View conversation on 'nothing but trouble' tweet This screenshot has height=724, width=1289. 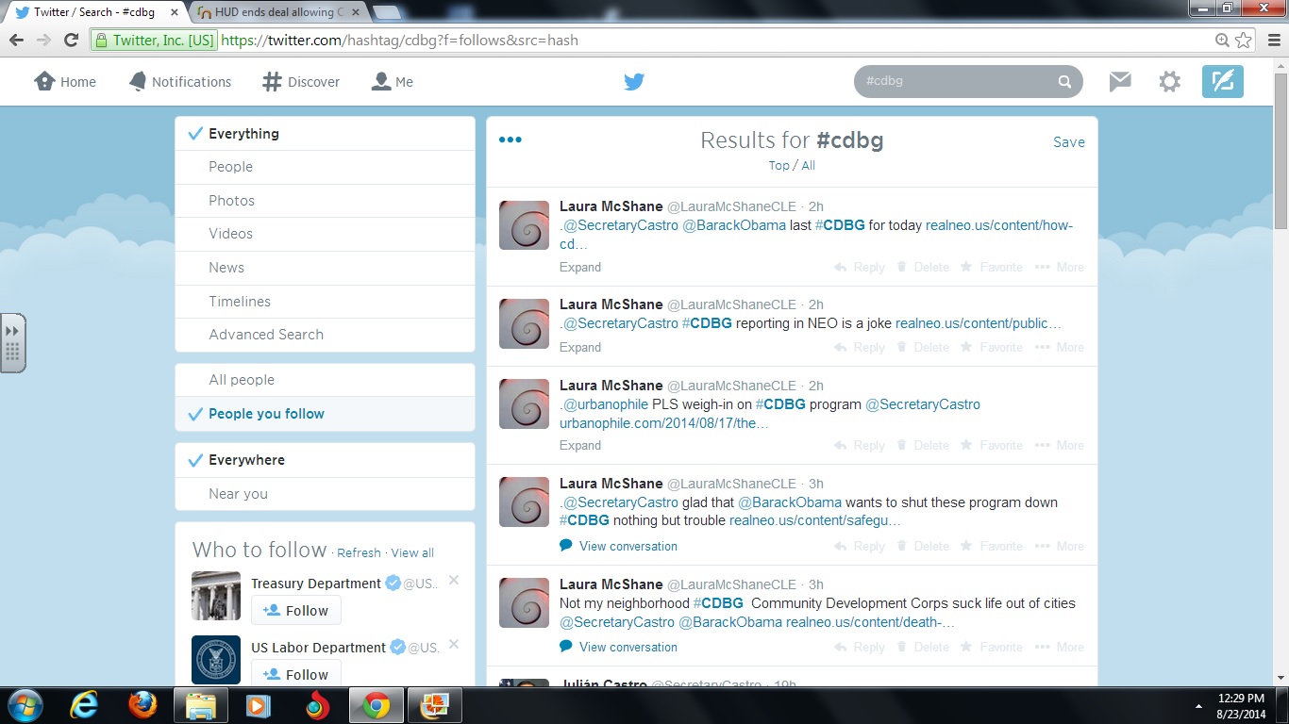(619, 546)
